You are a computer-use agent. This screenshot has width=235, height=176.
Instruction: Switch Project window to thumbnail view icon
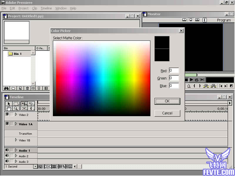tap(39, 88)
